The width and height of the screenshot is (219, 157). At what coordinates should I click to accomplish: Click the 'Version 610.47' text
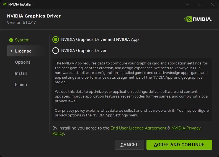pos(21,23)
